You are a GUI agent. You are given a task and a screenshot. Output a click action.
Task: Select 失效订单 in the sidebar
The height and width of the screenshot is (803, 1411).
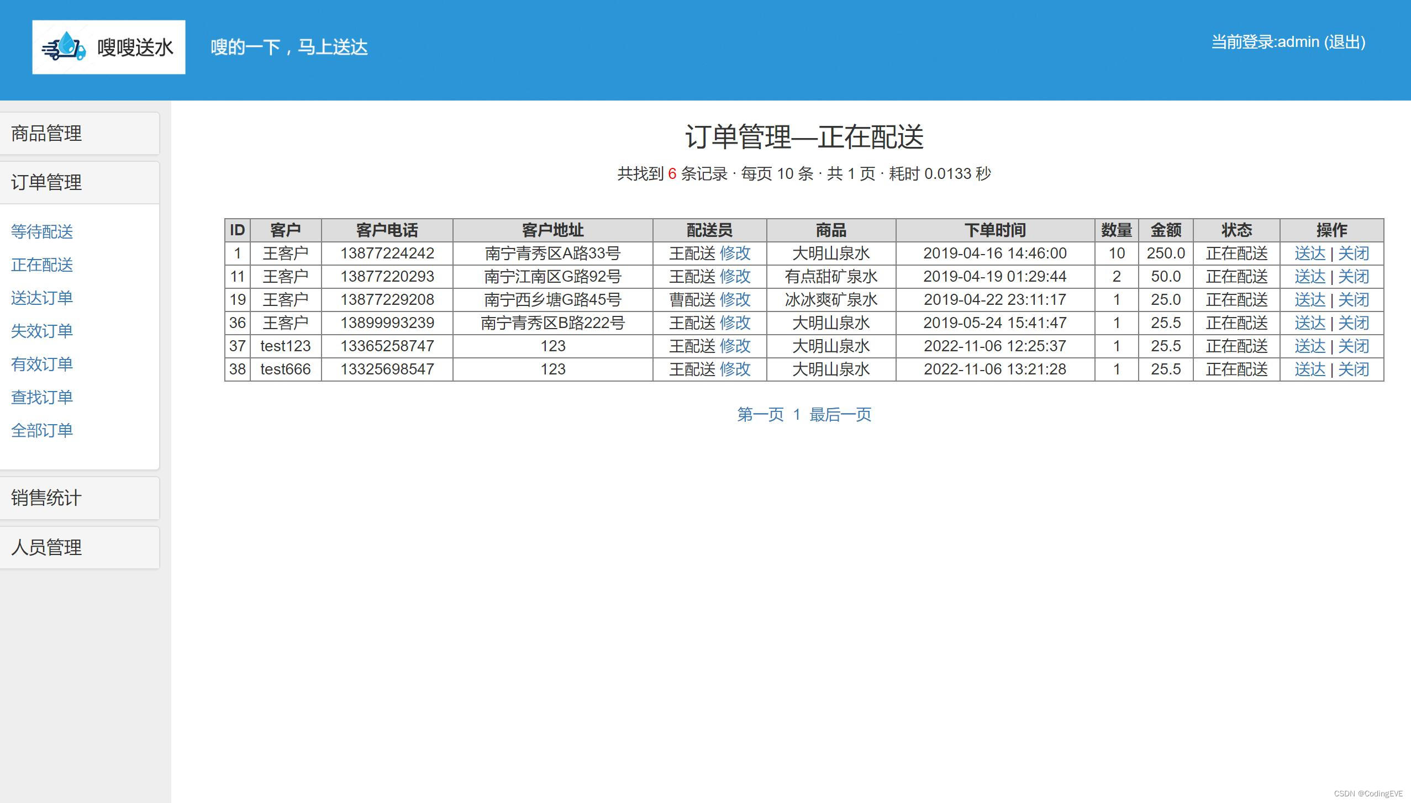tap(42, 330)
